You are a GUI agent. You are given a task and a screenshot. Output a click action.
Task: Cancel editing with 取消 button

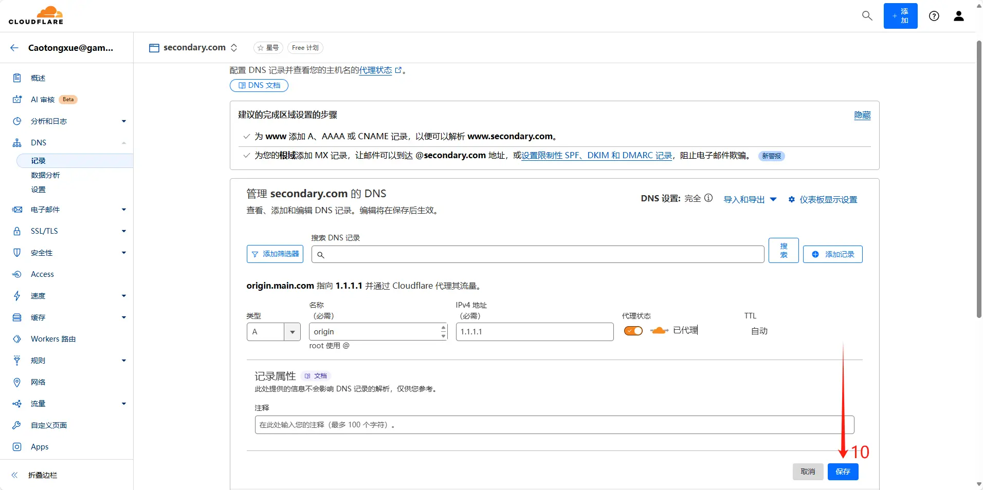808,472
